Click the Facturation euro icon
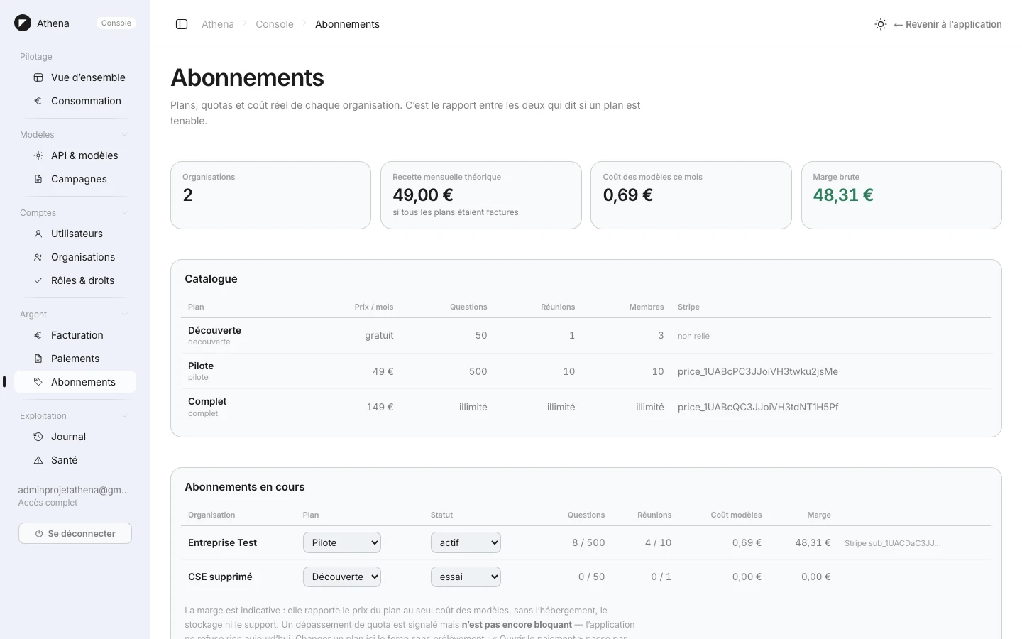This screenshot has width=1022, height=639. click(38, 335)
